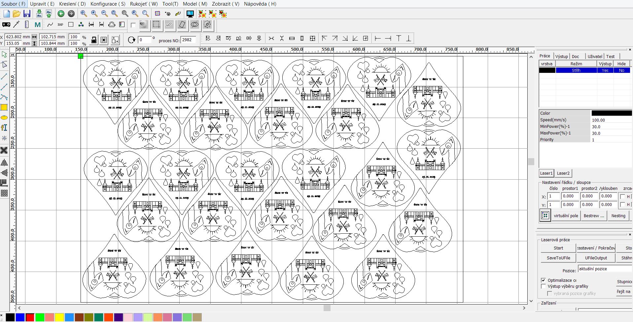Image resolution: width=633 pixels, height=322 pixels.
Task: Open the preview monitor icon
Action: tap(190, 14)
